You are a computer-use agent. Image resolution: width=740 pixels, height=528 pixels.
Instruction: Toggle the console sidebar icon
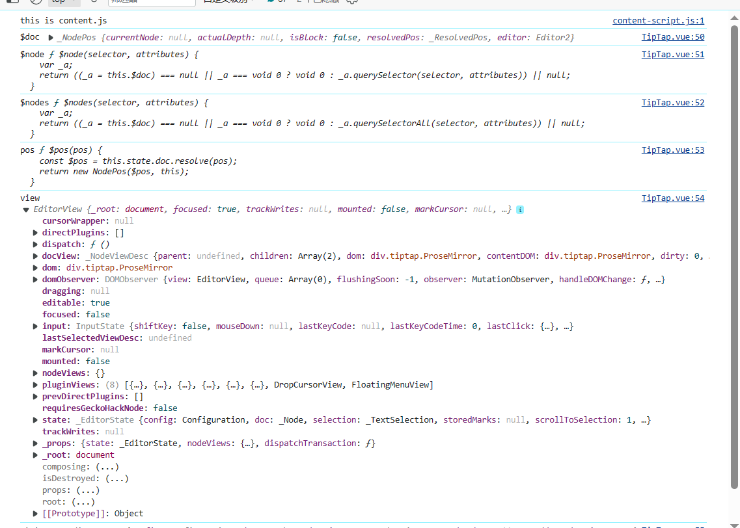click(12, 2)
